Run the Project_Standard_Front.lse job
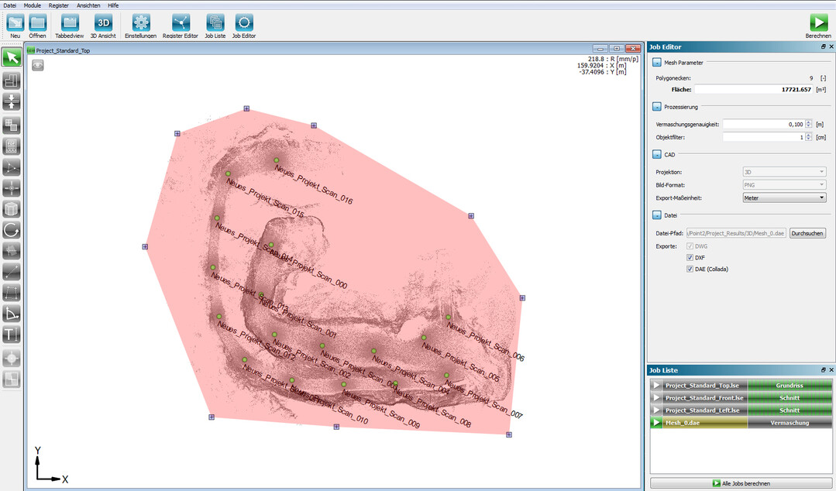This screenshot has height=491, width=836. pyautogui.click(x=656, y=398)
